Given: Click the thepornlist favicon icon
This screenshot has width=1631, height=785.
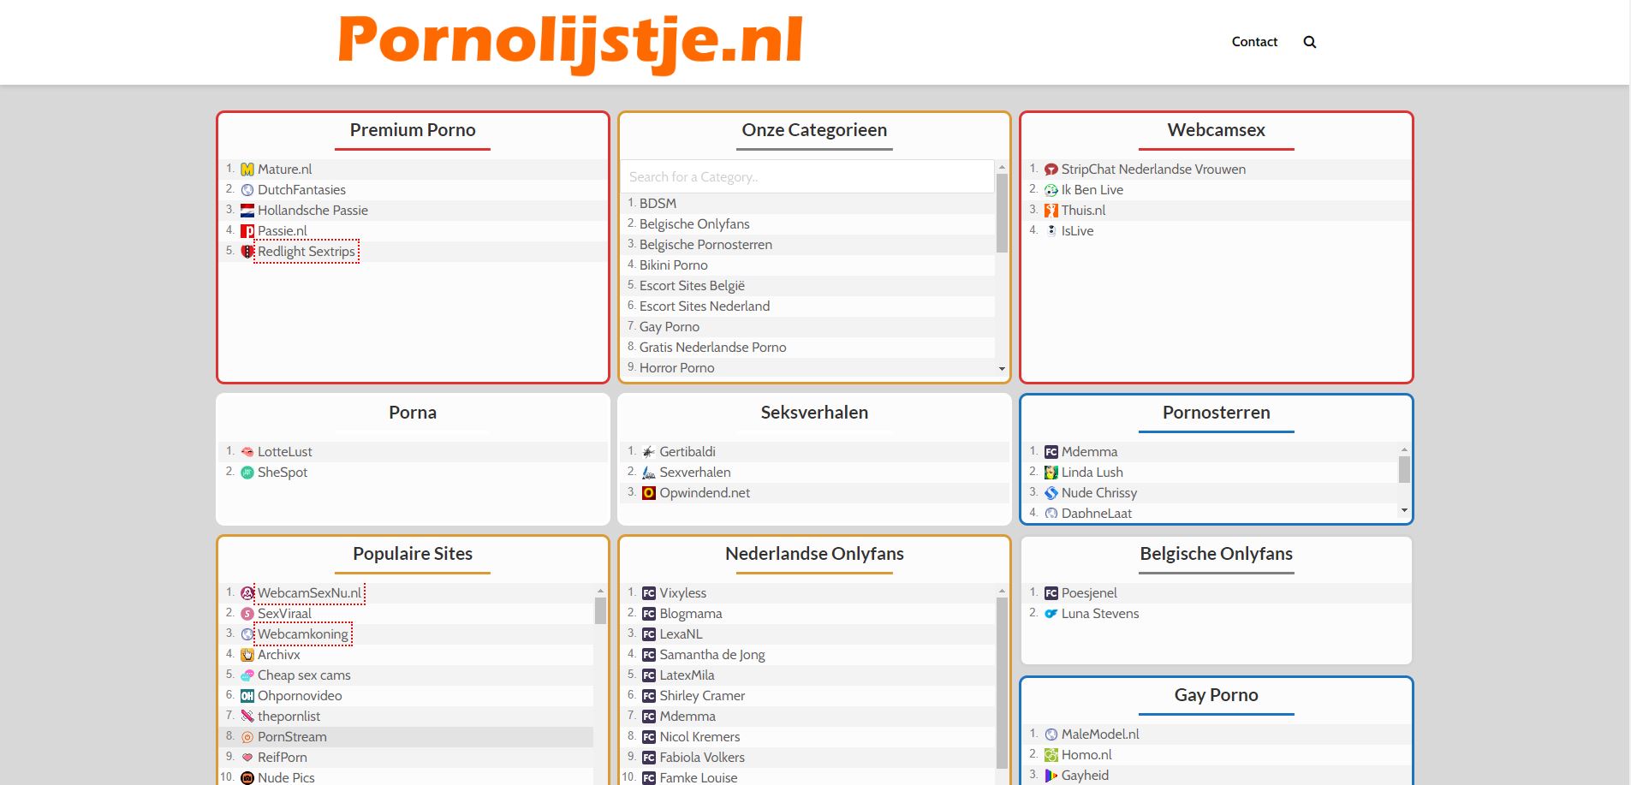Looking at the screenshot, I should point(247,717).
